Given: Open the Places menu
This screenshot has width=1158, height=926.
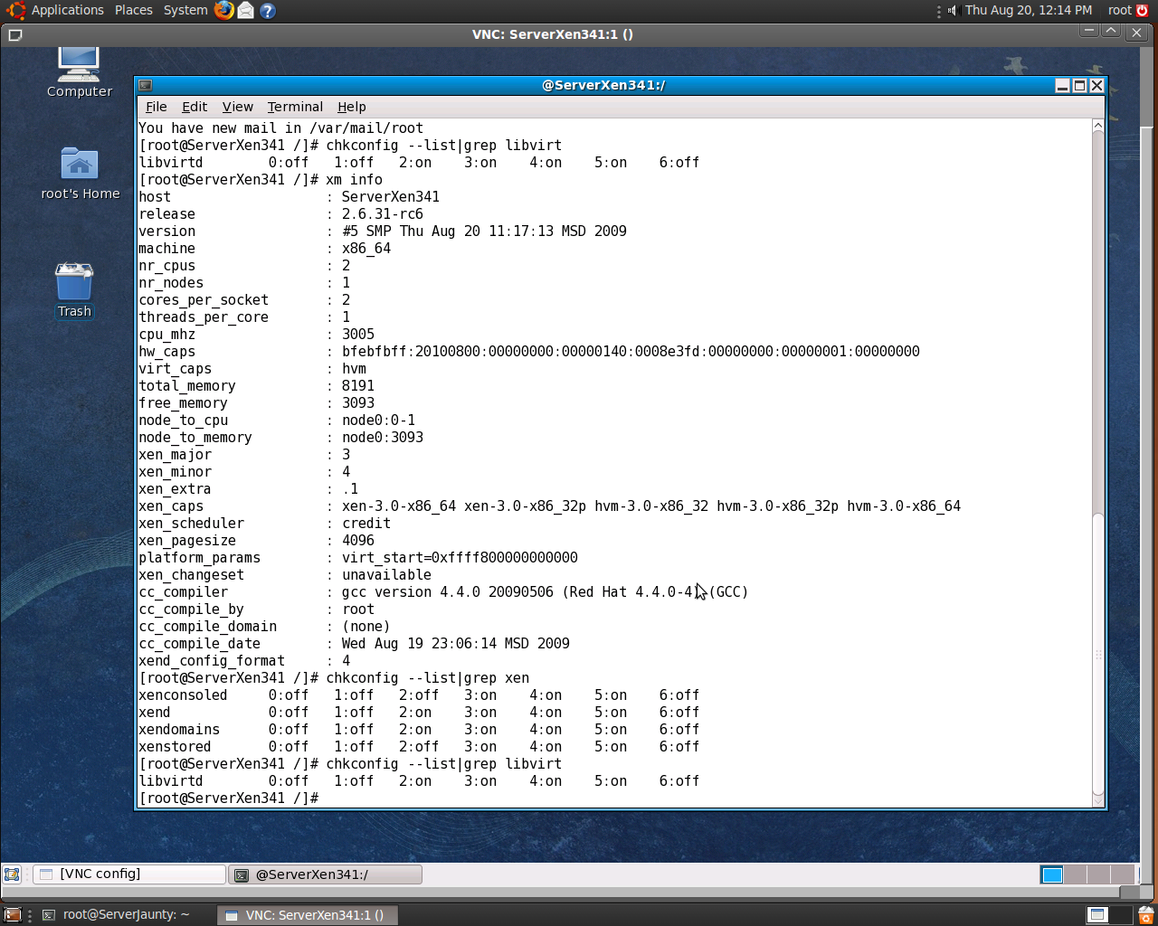Looking at the screenshot, I should point(134,10).
